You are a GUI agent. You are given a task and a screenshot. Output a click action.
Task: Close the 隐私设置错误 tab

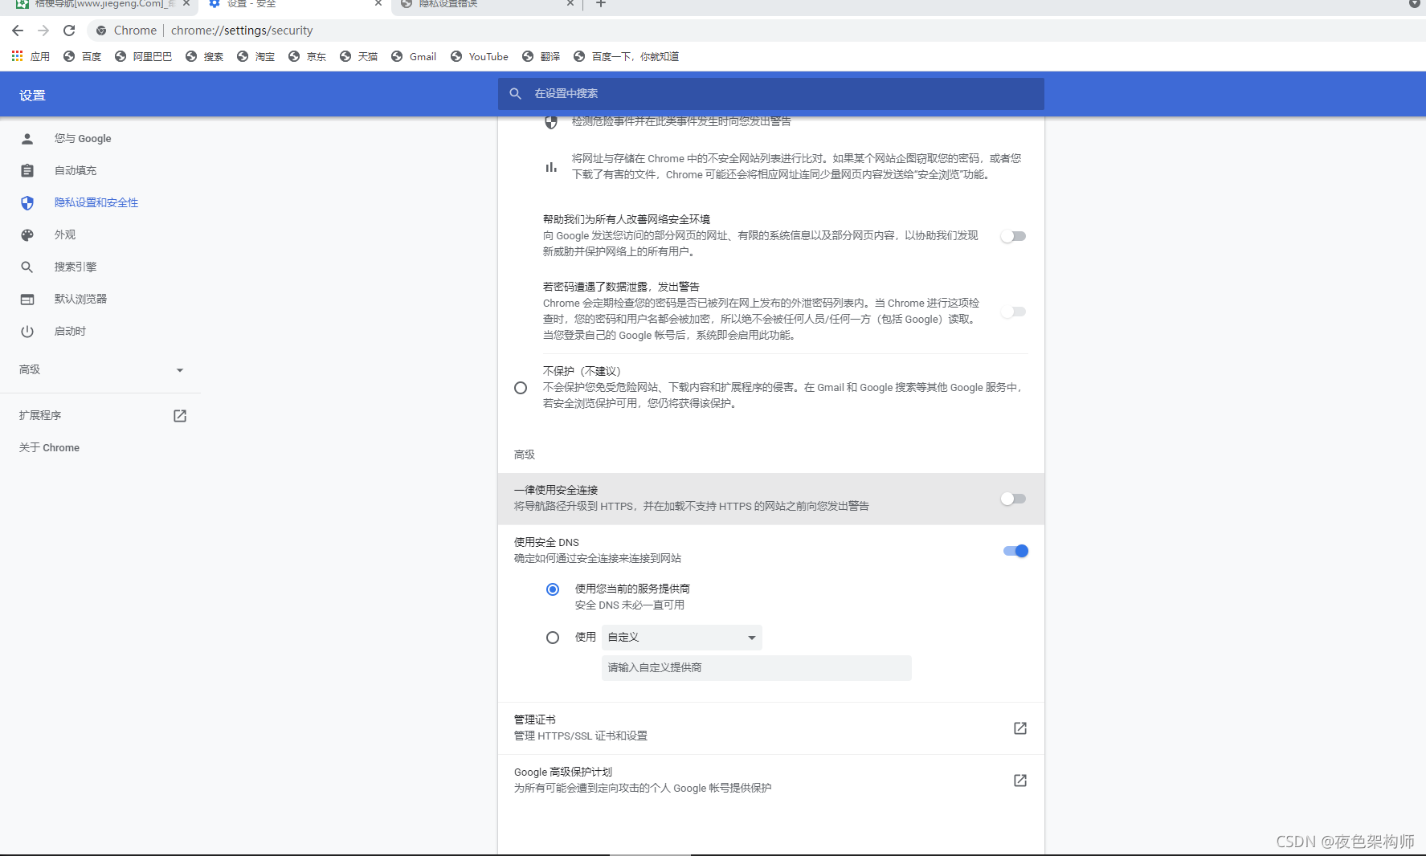pyautogui.click(x=570, y=4)
